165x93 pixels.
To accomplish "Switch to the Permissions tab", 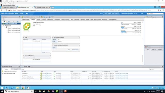I will point(50,20).
